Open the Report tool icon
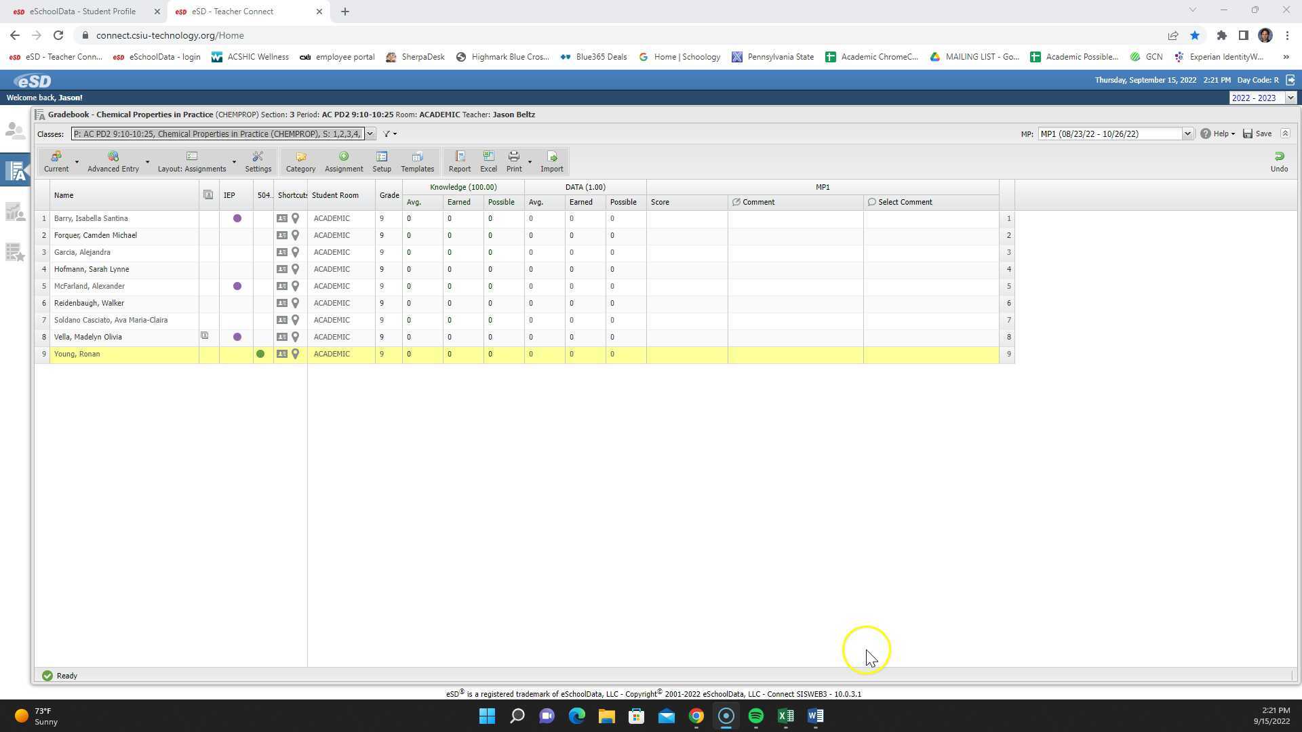The width and height of the screenshot is (1302, 732). pyautogui.click(x=459, y=161)
